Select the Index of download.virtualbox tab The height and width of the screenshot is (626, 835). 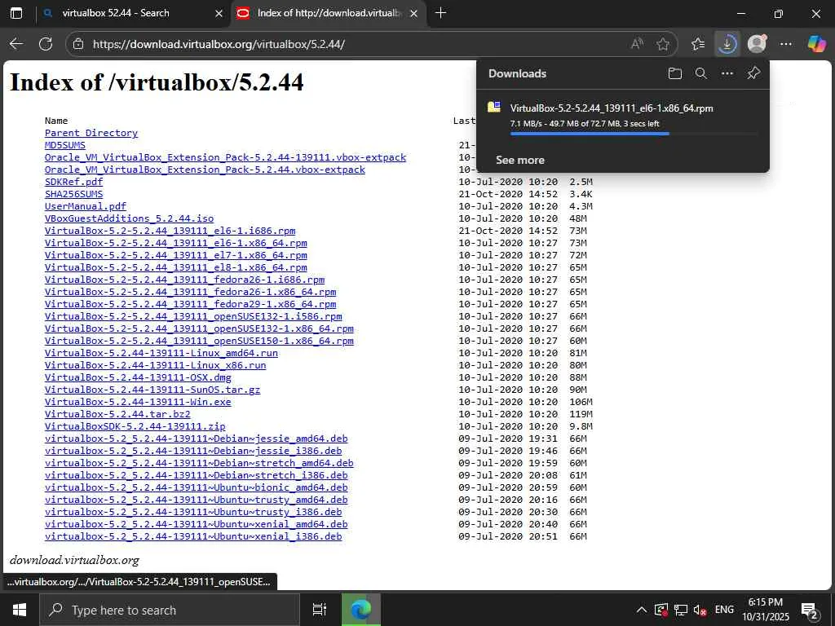coord(329,13)
